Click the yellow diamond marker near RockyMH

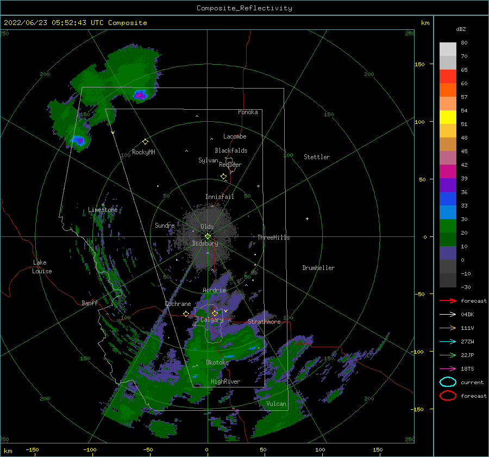point(145,142)
